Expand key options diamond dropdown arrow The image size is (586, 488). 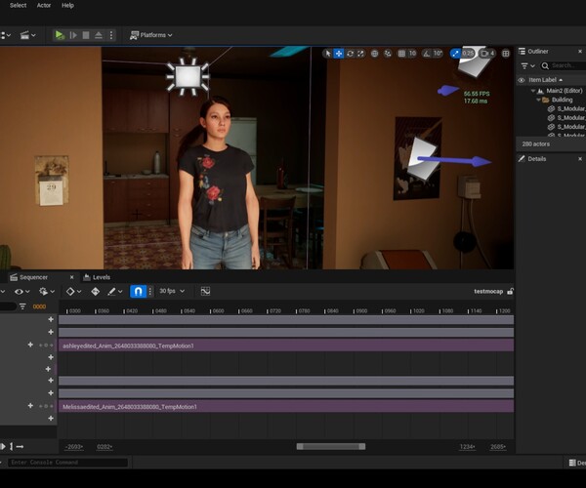(79, 292)
